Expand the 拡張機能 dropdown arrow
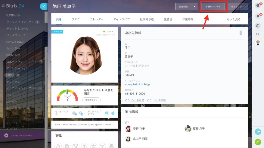Image resolution: width=264 pixels, height=148 pixels. tap(194, 6)
